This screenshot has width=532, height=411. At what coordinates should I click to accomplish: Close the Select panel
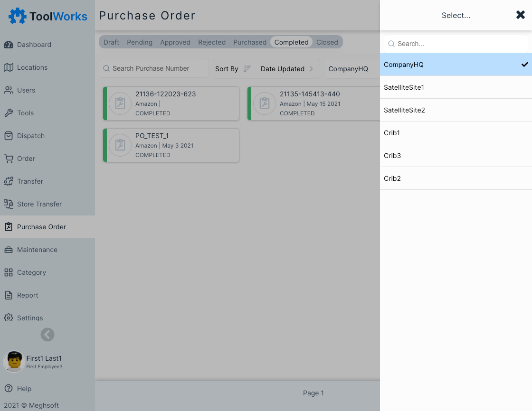pyautogui.click(x=521, y=15)
